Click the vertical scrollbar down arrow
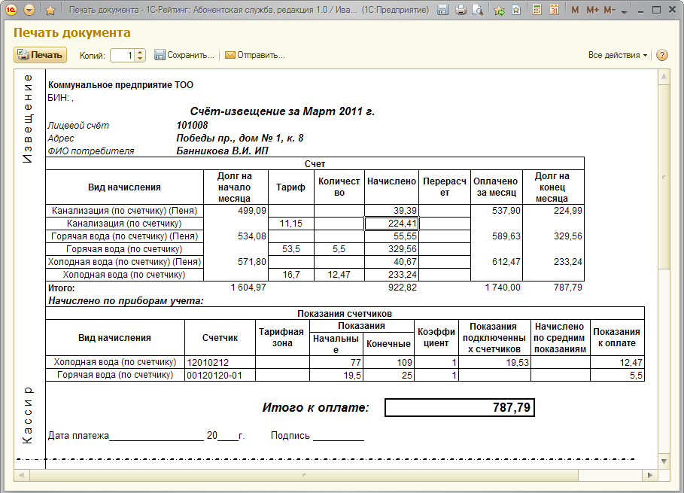The image size is (684, 493). (x=664, y=460)
